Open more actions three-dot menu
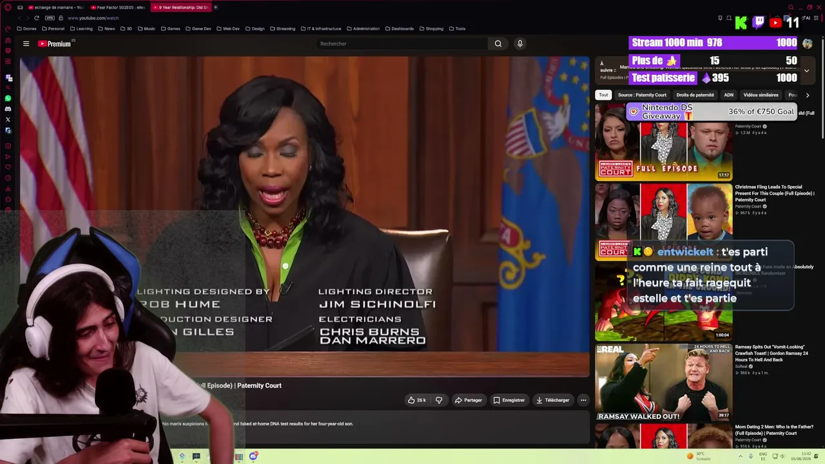Viewport: 825px width, 464px height. click(x=583, y=400)
